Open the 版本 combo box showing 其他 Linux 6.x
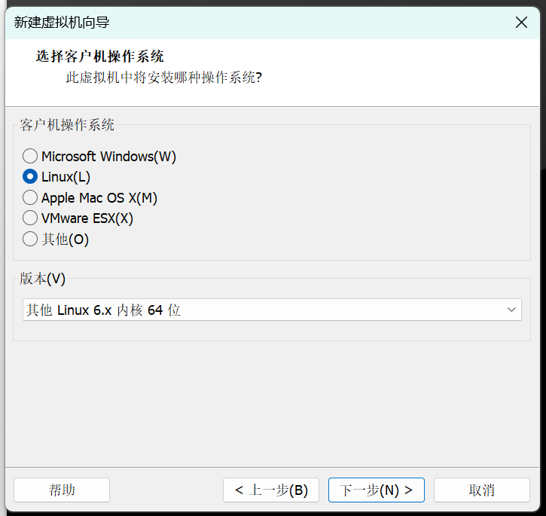This screenshot has height=516, width=546. pos(272,310)
